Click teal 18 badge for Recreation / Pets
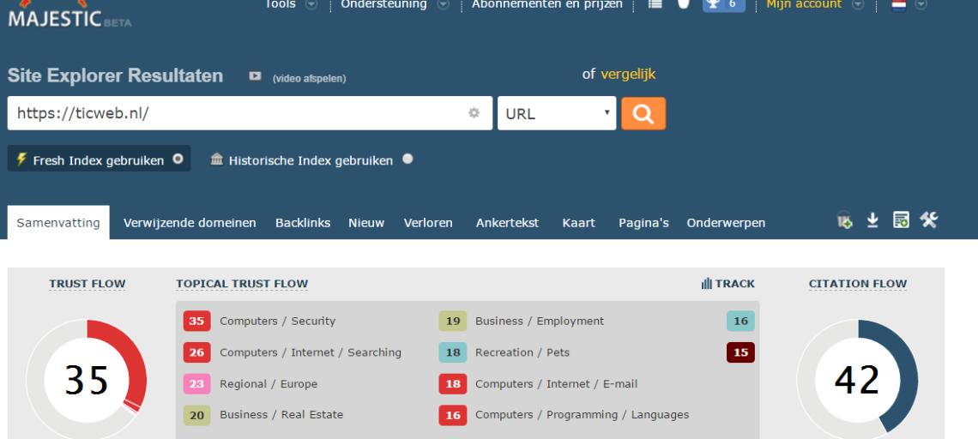This screenshot has height=439, width=978. (453, 352)
